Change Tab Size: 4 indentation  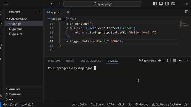(x=97, y=104)
